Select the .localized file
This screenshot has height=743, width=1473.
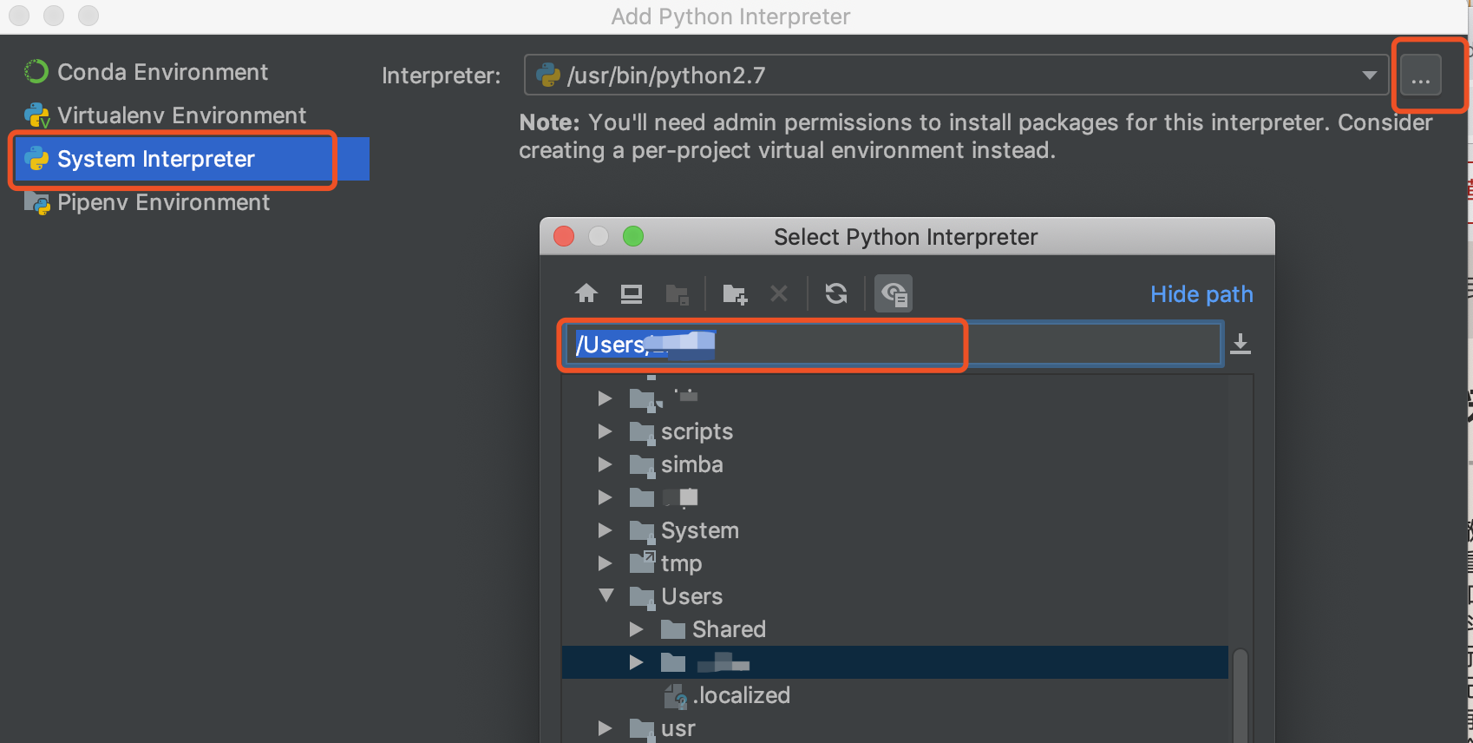pyautogui.click(x=895, y=695)
